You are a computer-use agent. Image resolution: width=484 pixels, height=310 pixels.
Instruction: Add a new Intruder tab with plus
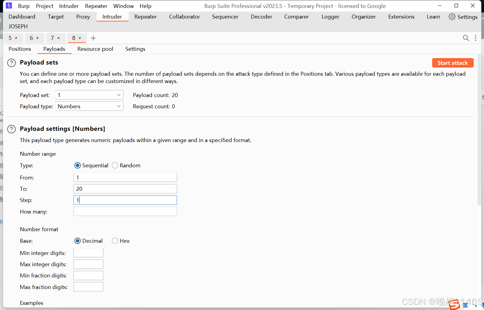pyautogui.click(x=93, y=38)
